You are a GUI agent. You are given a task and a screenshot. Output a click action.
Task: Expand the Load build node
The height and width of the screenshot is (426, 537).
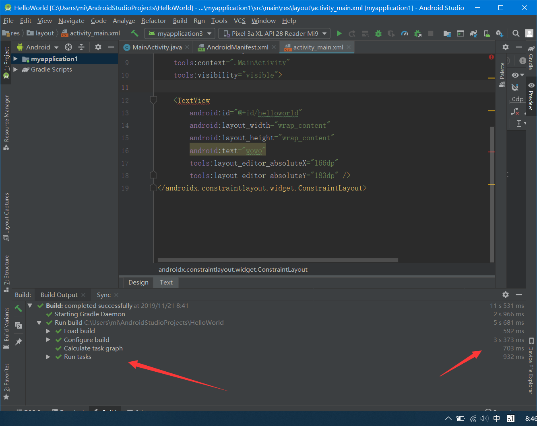coord(48,331)
